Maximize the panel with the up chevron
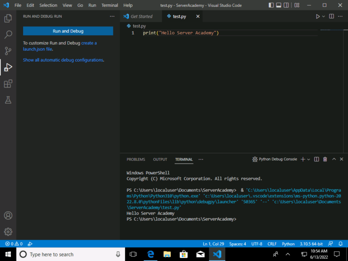Image resolution: width=348 pixels, height=261 pixels. click(x=334, y=159)
